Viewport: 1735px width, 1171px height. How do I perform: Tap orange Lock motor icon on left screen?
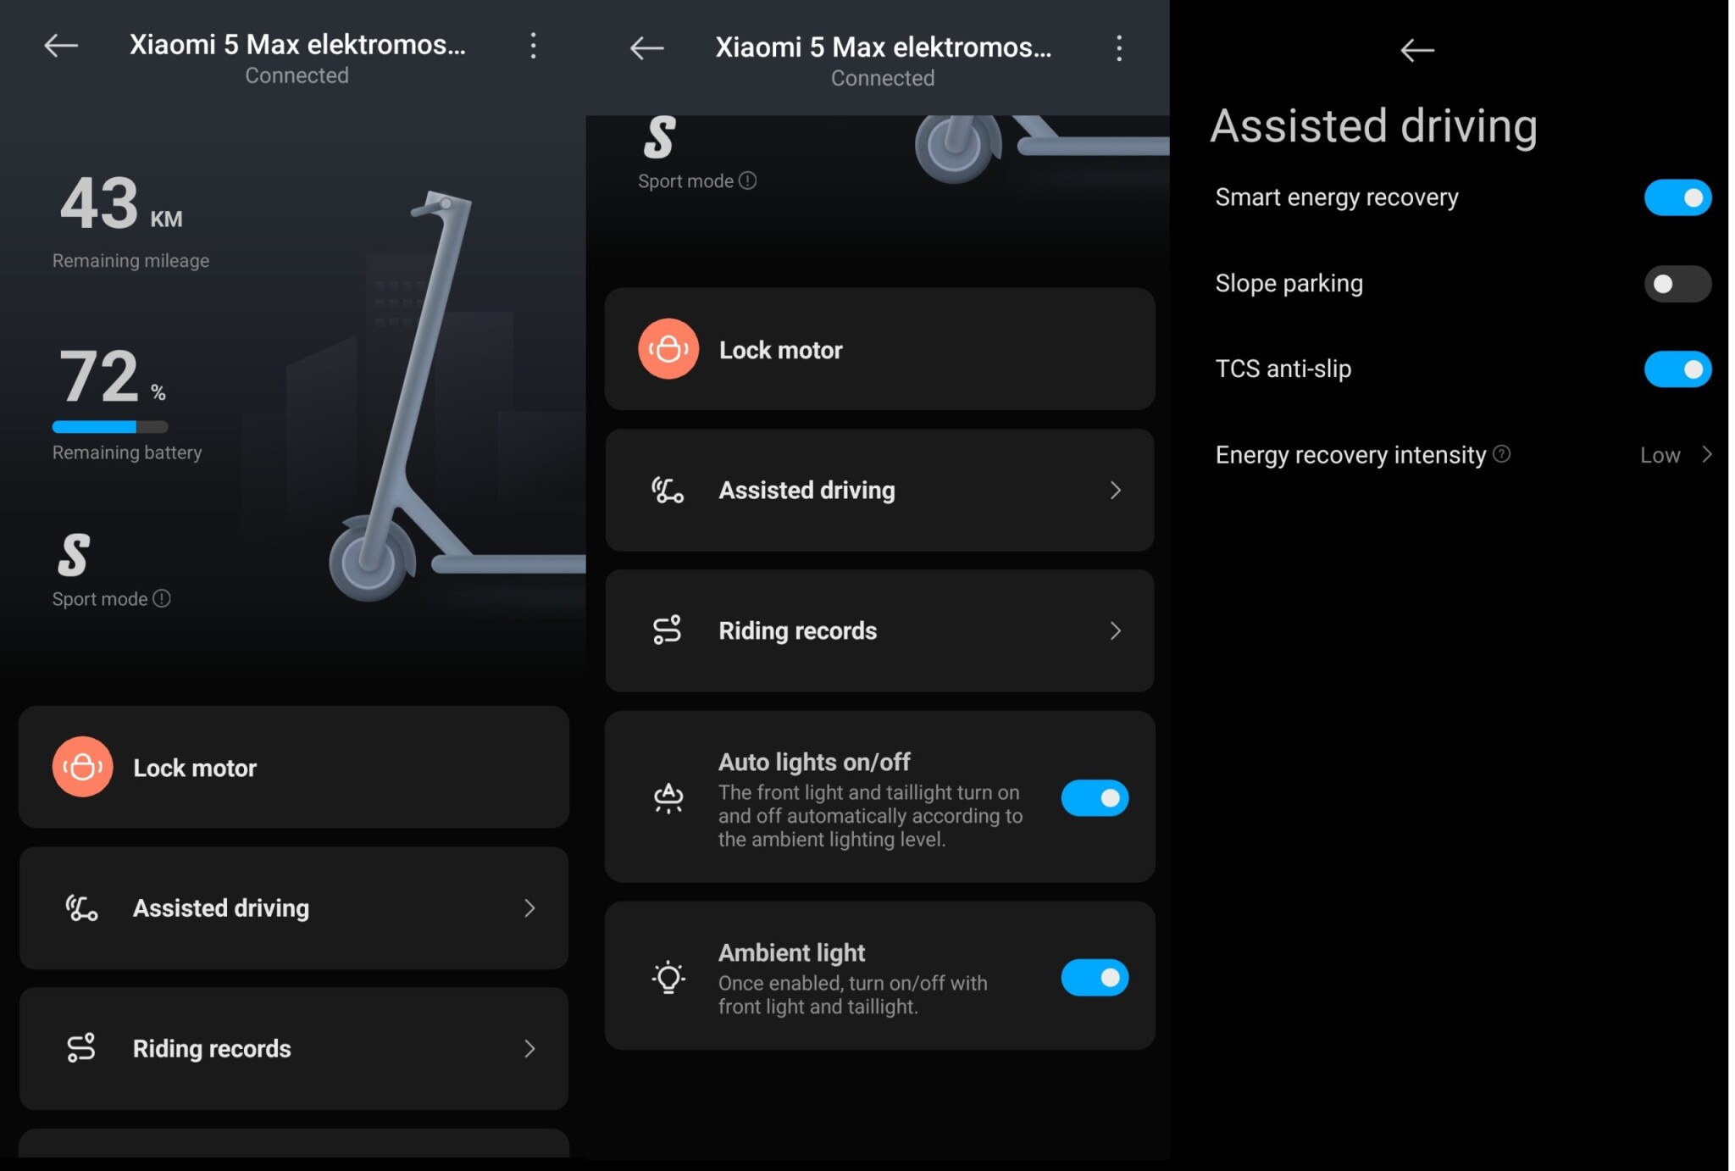point(82,767)
